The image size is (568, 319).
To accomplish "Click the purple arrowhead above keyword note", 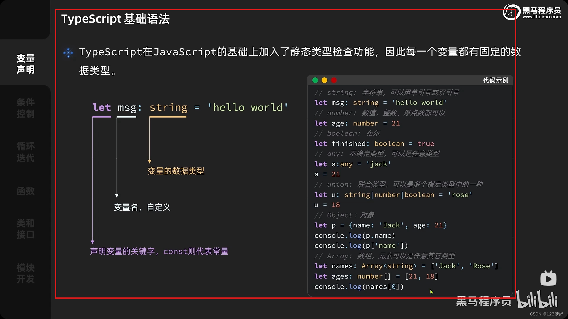I will pos(93,242).
